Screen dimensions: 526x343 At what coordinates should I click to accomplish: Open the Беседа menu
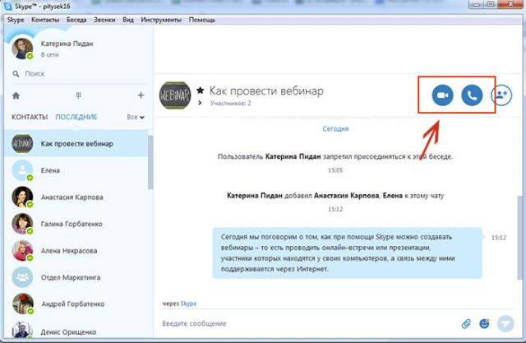pyautogui.click(x=76, y=20)
